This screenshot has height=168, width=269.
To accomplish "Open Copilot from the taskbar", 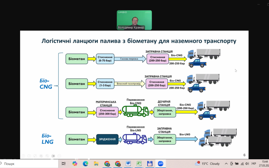I will coord(75,164).
